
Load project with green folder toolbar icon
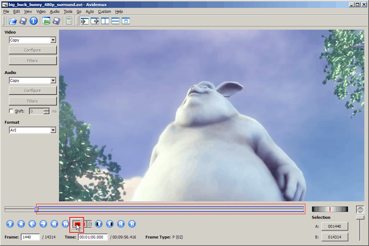coord(46,21)
